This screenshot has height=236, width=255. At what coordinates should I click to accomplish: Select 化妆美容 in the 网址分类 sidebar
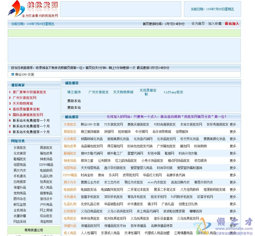[x=20, y=153]
